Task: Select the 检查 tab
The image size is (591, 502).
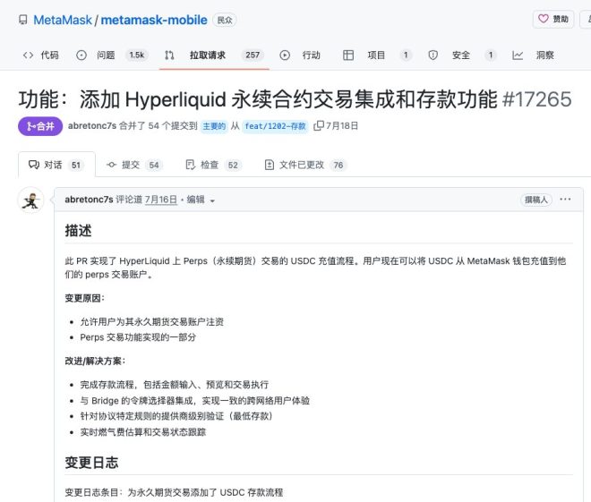Action: click(x=213, y=165)
